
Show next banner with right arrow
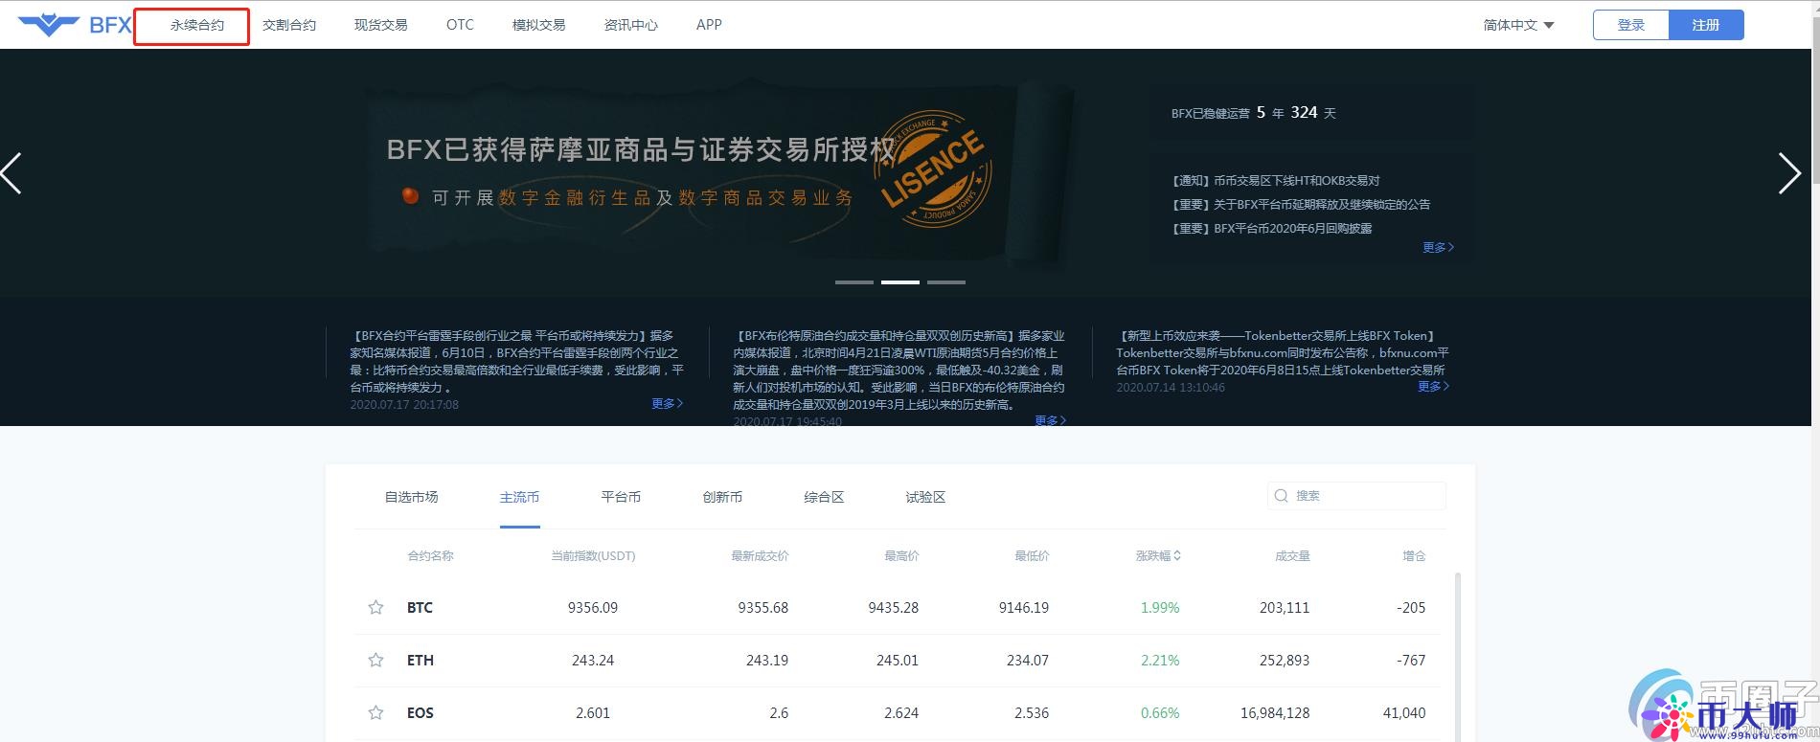coord(1789,173)
